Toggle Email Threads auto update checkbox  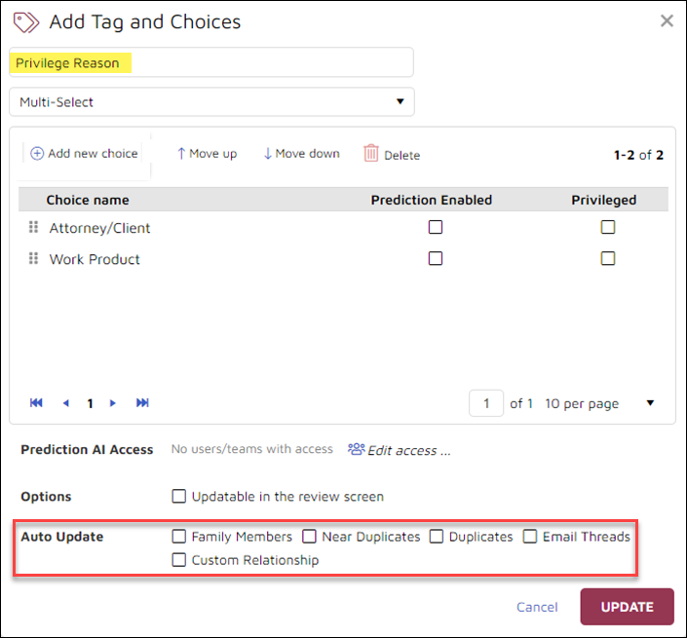coord(530,537)
